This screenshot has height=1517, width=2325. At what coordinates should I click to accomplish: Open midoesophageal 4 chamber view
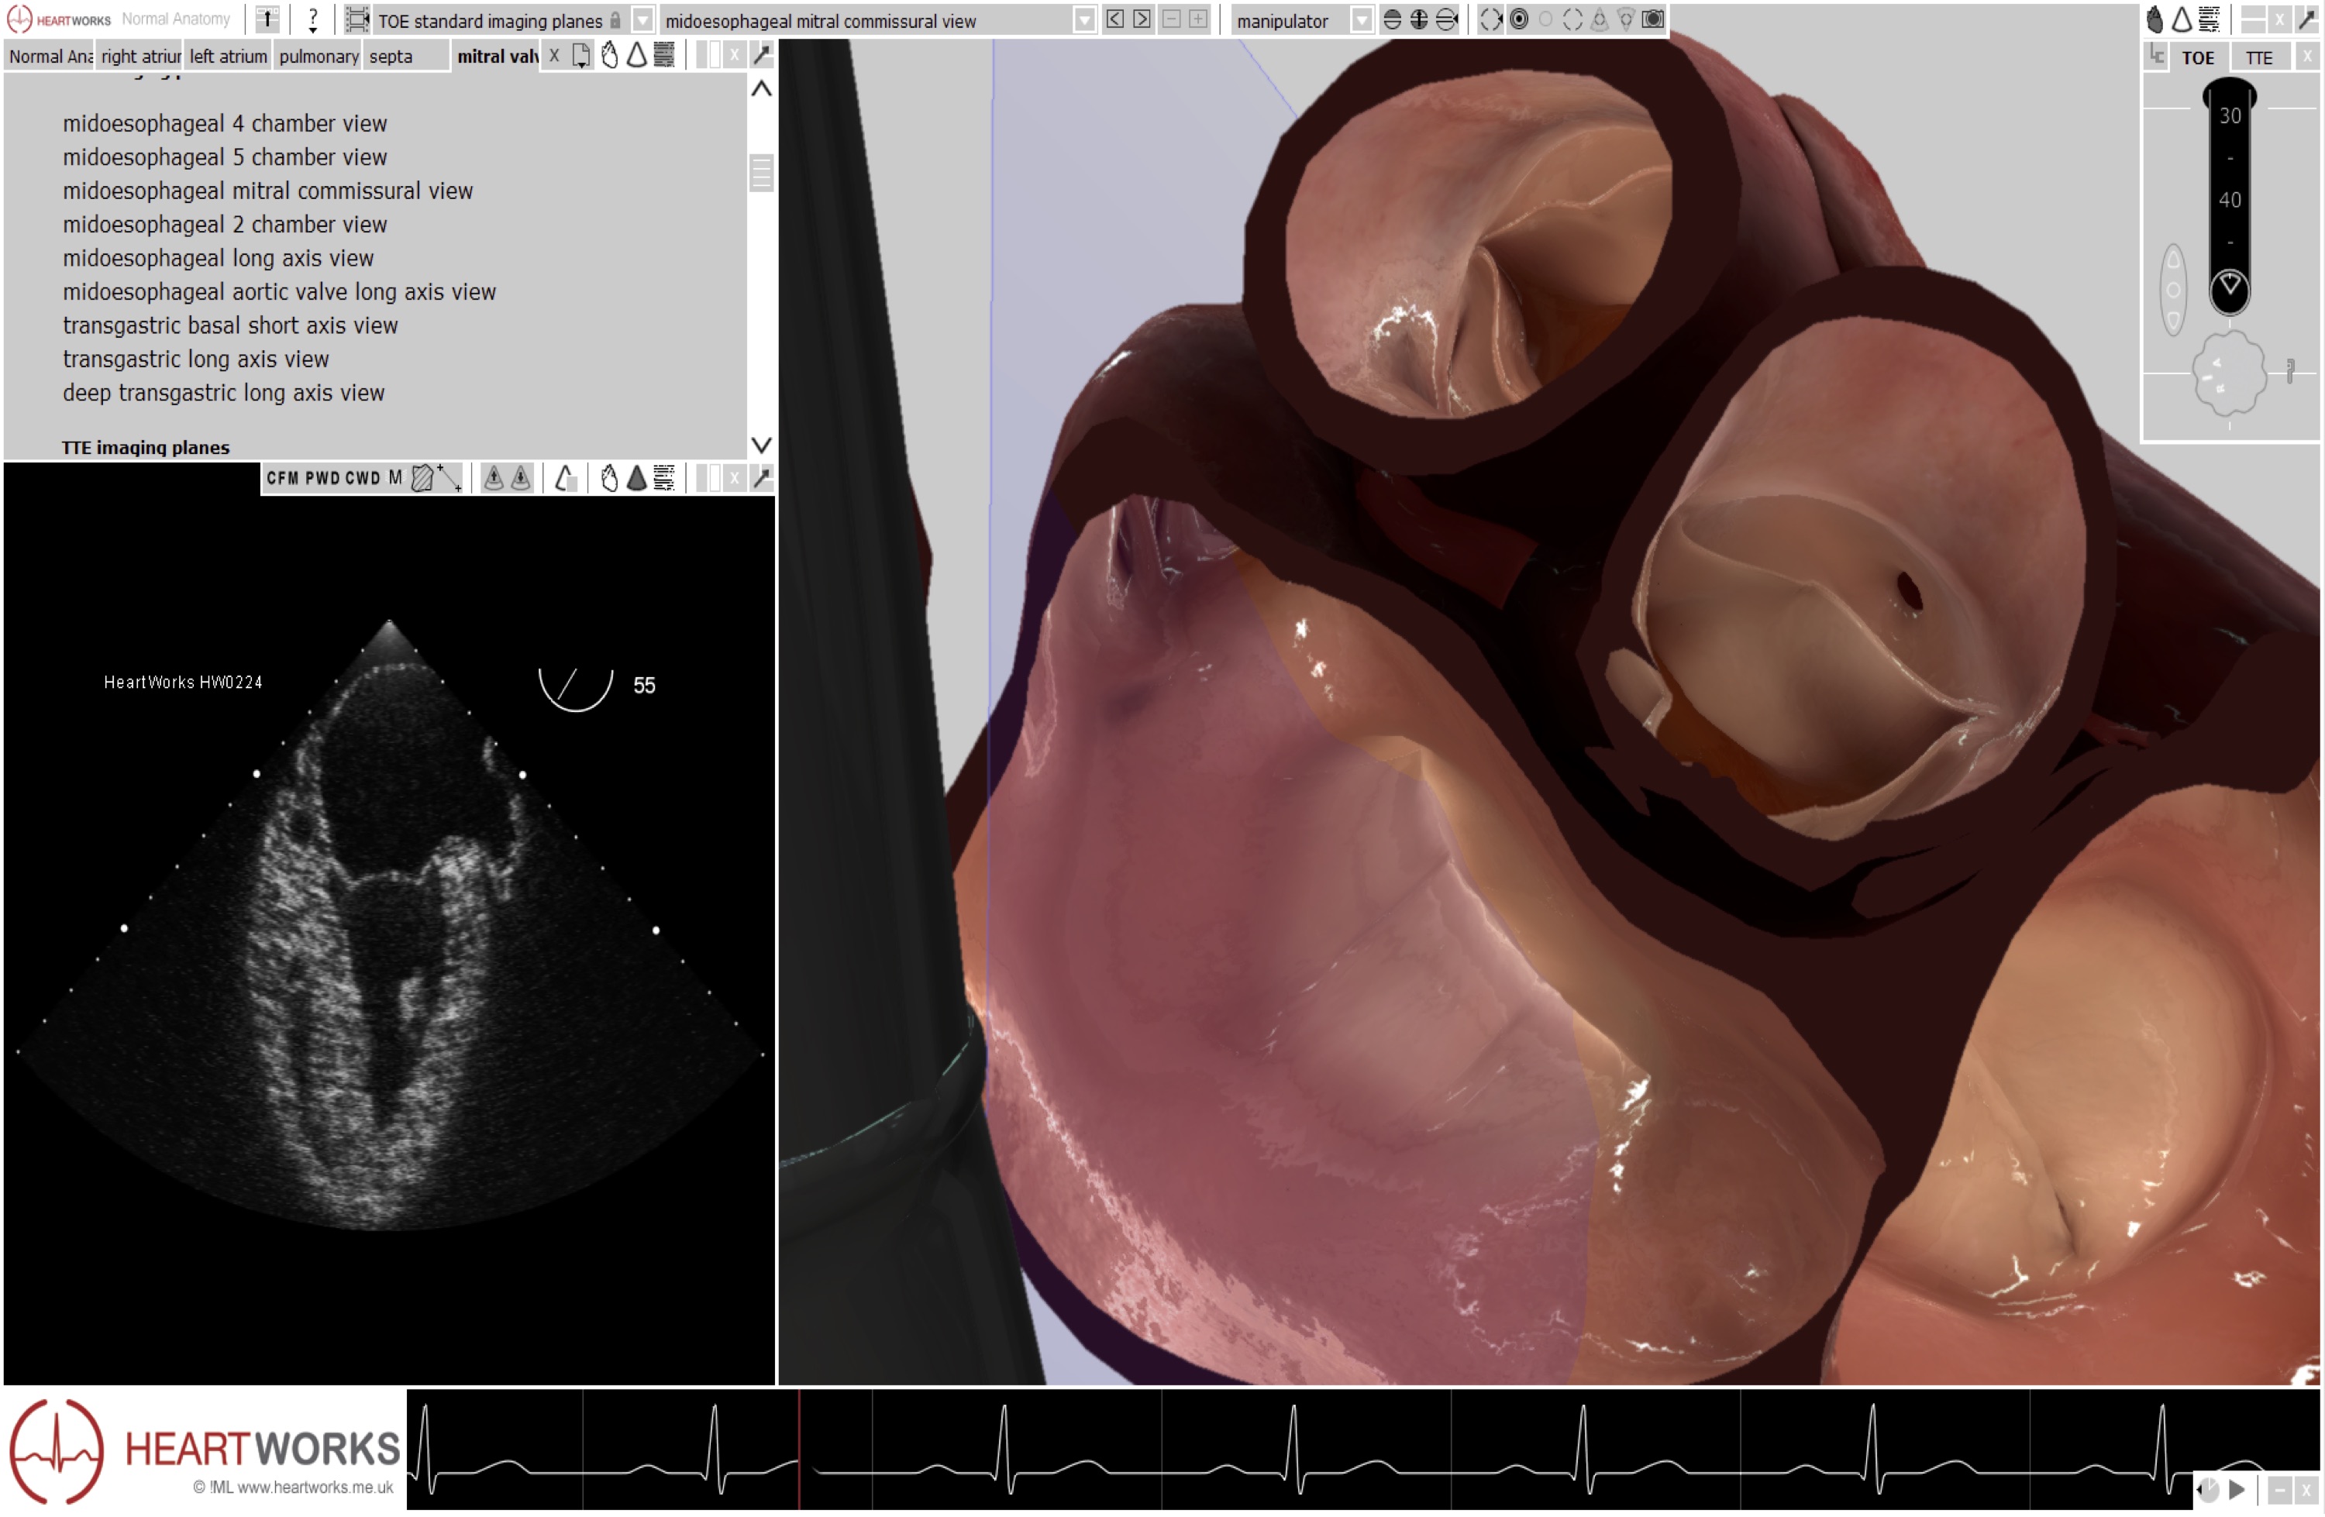tap(225, 124)
